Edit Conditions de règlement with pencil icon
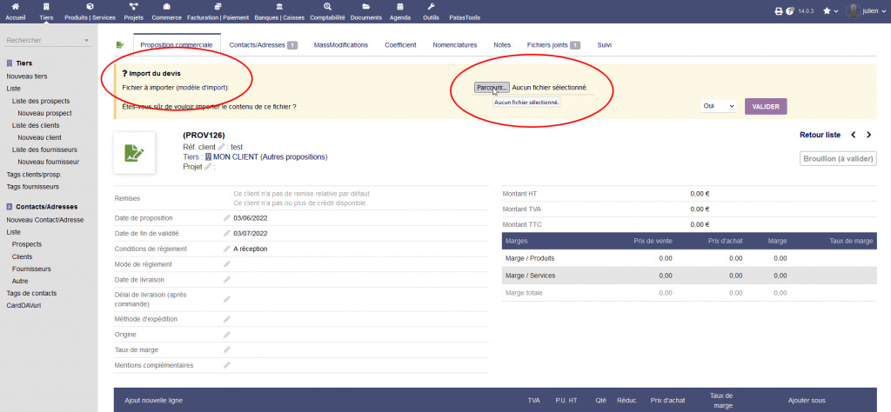 (x=227, y=249)
